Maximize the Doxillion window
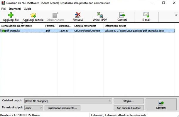The height and width of the screenshot is (117, 179). click(x=163, y=3)
